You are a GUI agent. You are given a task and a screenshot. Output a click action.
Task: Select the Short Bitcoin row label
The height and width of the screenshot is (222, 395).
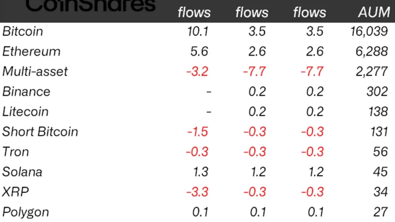(40, 132)
